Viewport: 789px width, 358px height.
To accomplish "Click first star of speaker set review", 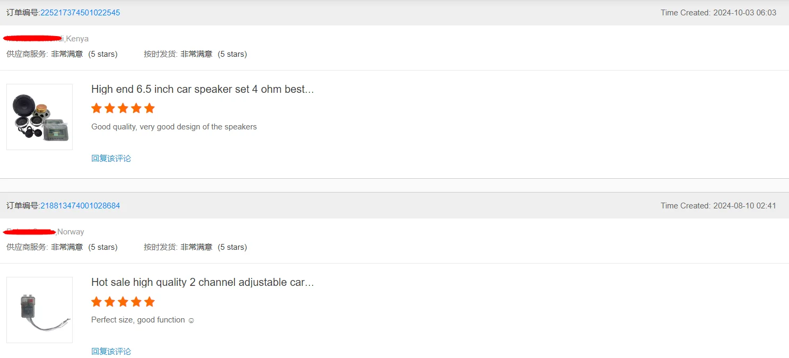I will point(97,108).
